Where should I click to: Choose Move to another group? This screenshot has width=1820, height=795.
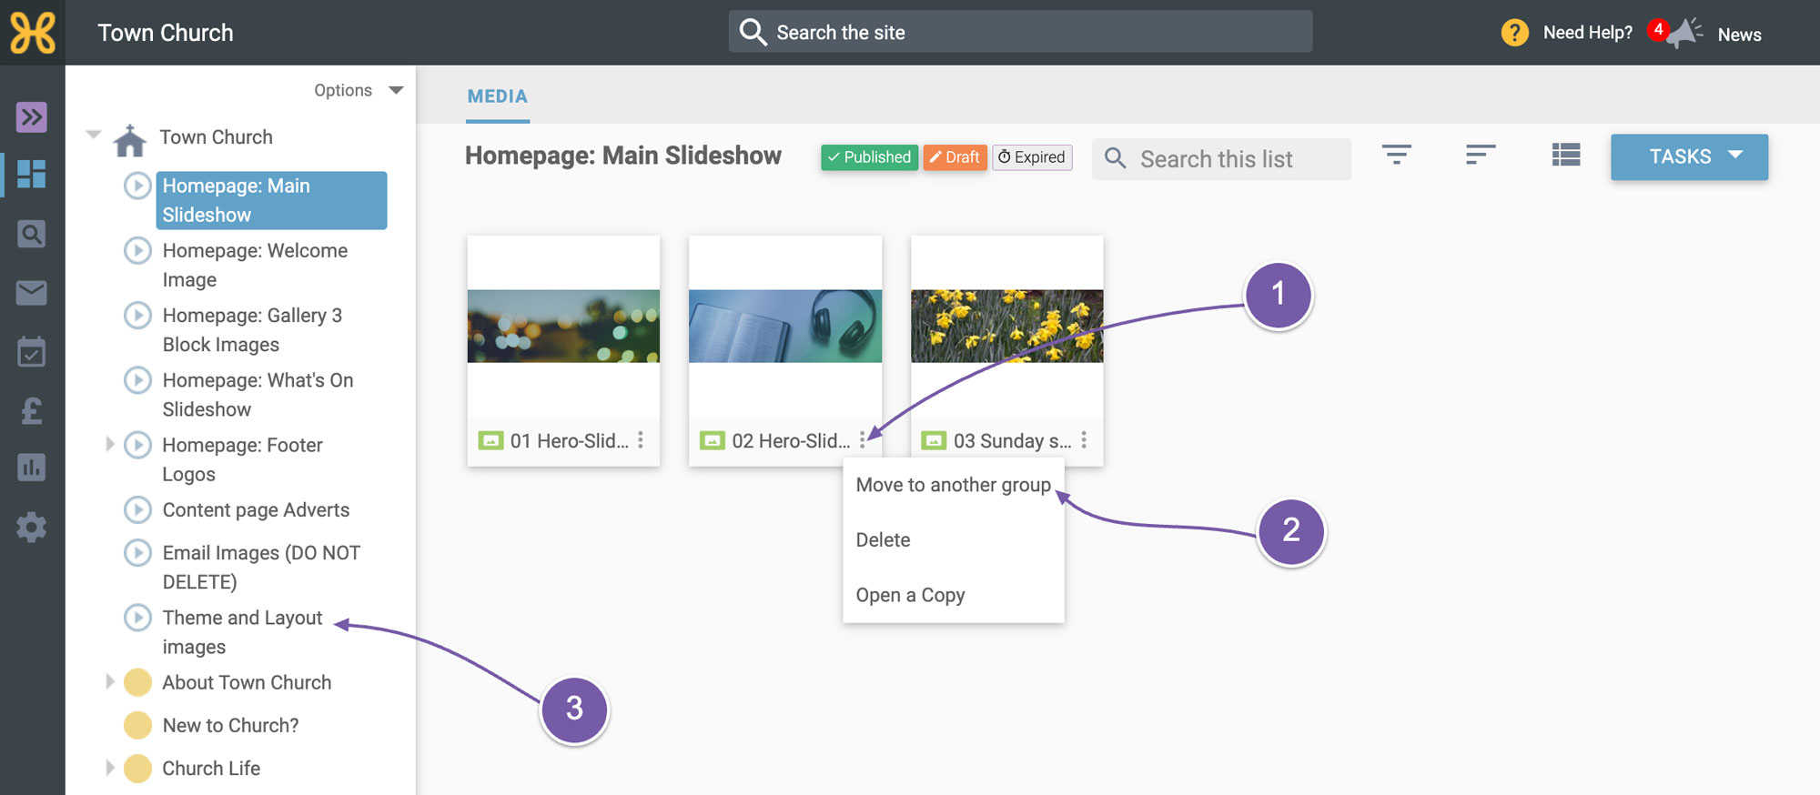click(953, 485)
